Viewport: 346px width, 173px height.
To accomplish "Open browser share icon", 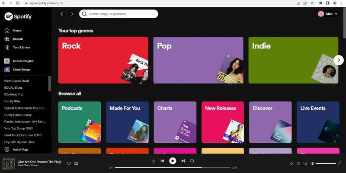I will (305, 3).
